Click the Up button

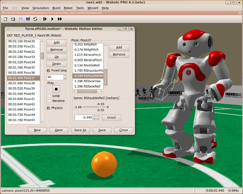point(57,57)
